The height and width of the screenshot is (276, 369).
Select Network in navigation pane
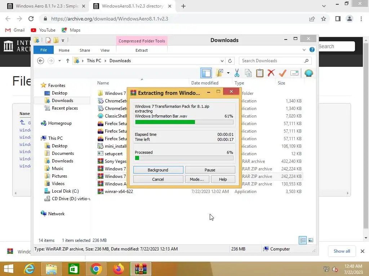(x=56, y=214)
